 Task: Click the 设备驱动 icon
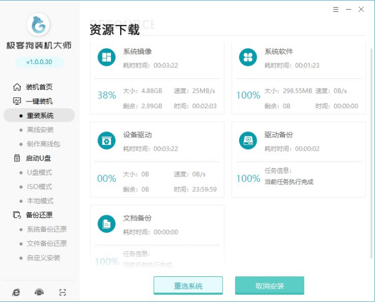point(106,140)
